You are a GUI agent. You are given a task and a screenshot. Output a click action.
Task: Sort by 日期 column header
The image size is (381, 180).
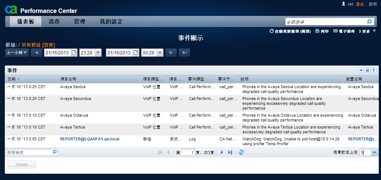(31, 79)
